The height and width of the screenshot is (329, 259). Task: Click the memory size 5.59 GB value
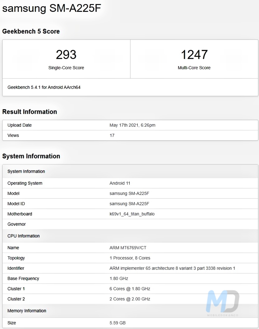pyautogui.click(x=118, y=323)
